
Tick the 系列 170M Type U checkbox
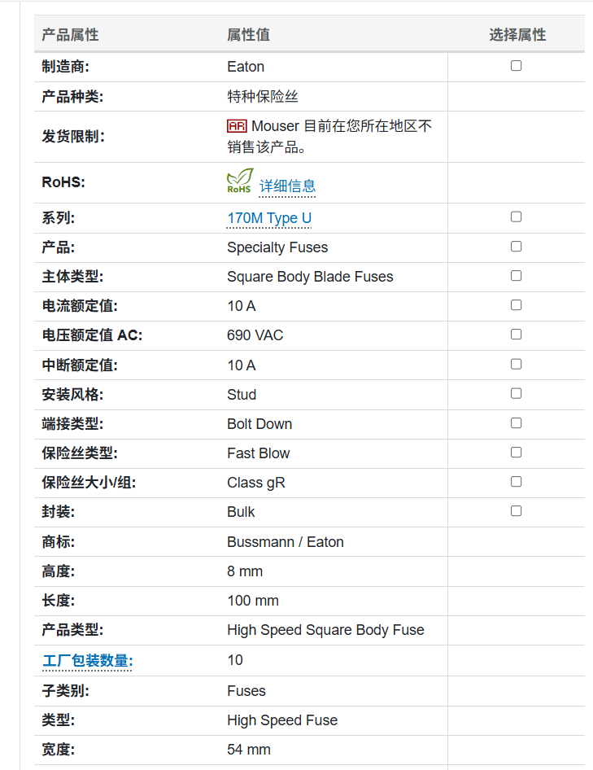[516, 217]
